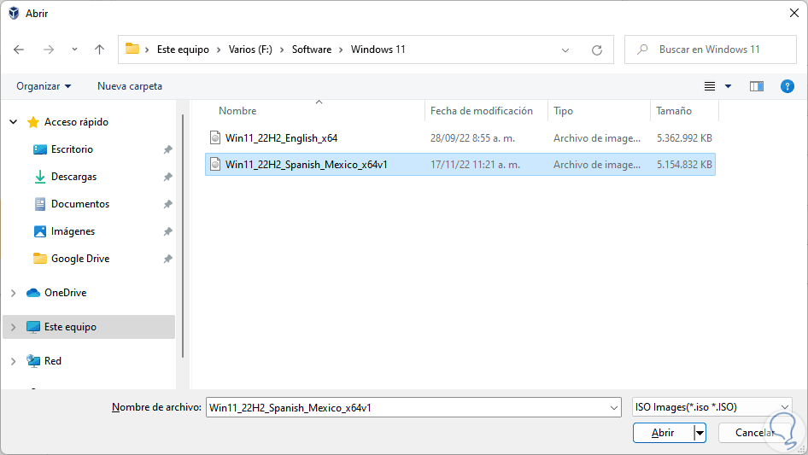Click the ISO icon of Win11_22H2_English_x64
The image size is (808, 455).
pos(215,137)
